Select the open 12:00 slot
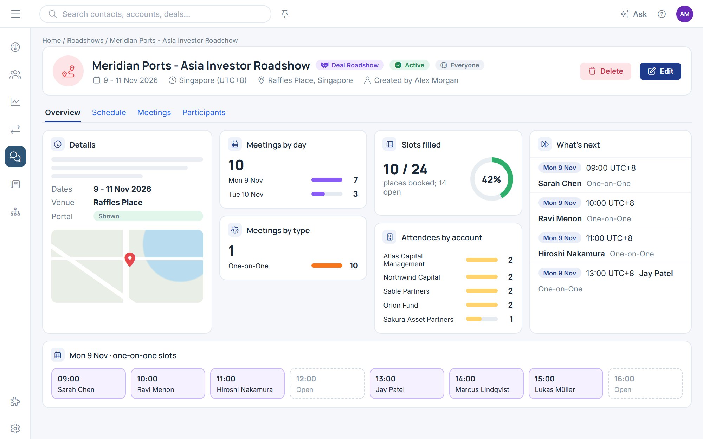Viewport: 703px width, 439px height. pos(327,384)
